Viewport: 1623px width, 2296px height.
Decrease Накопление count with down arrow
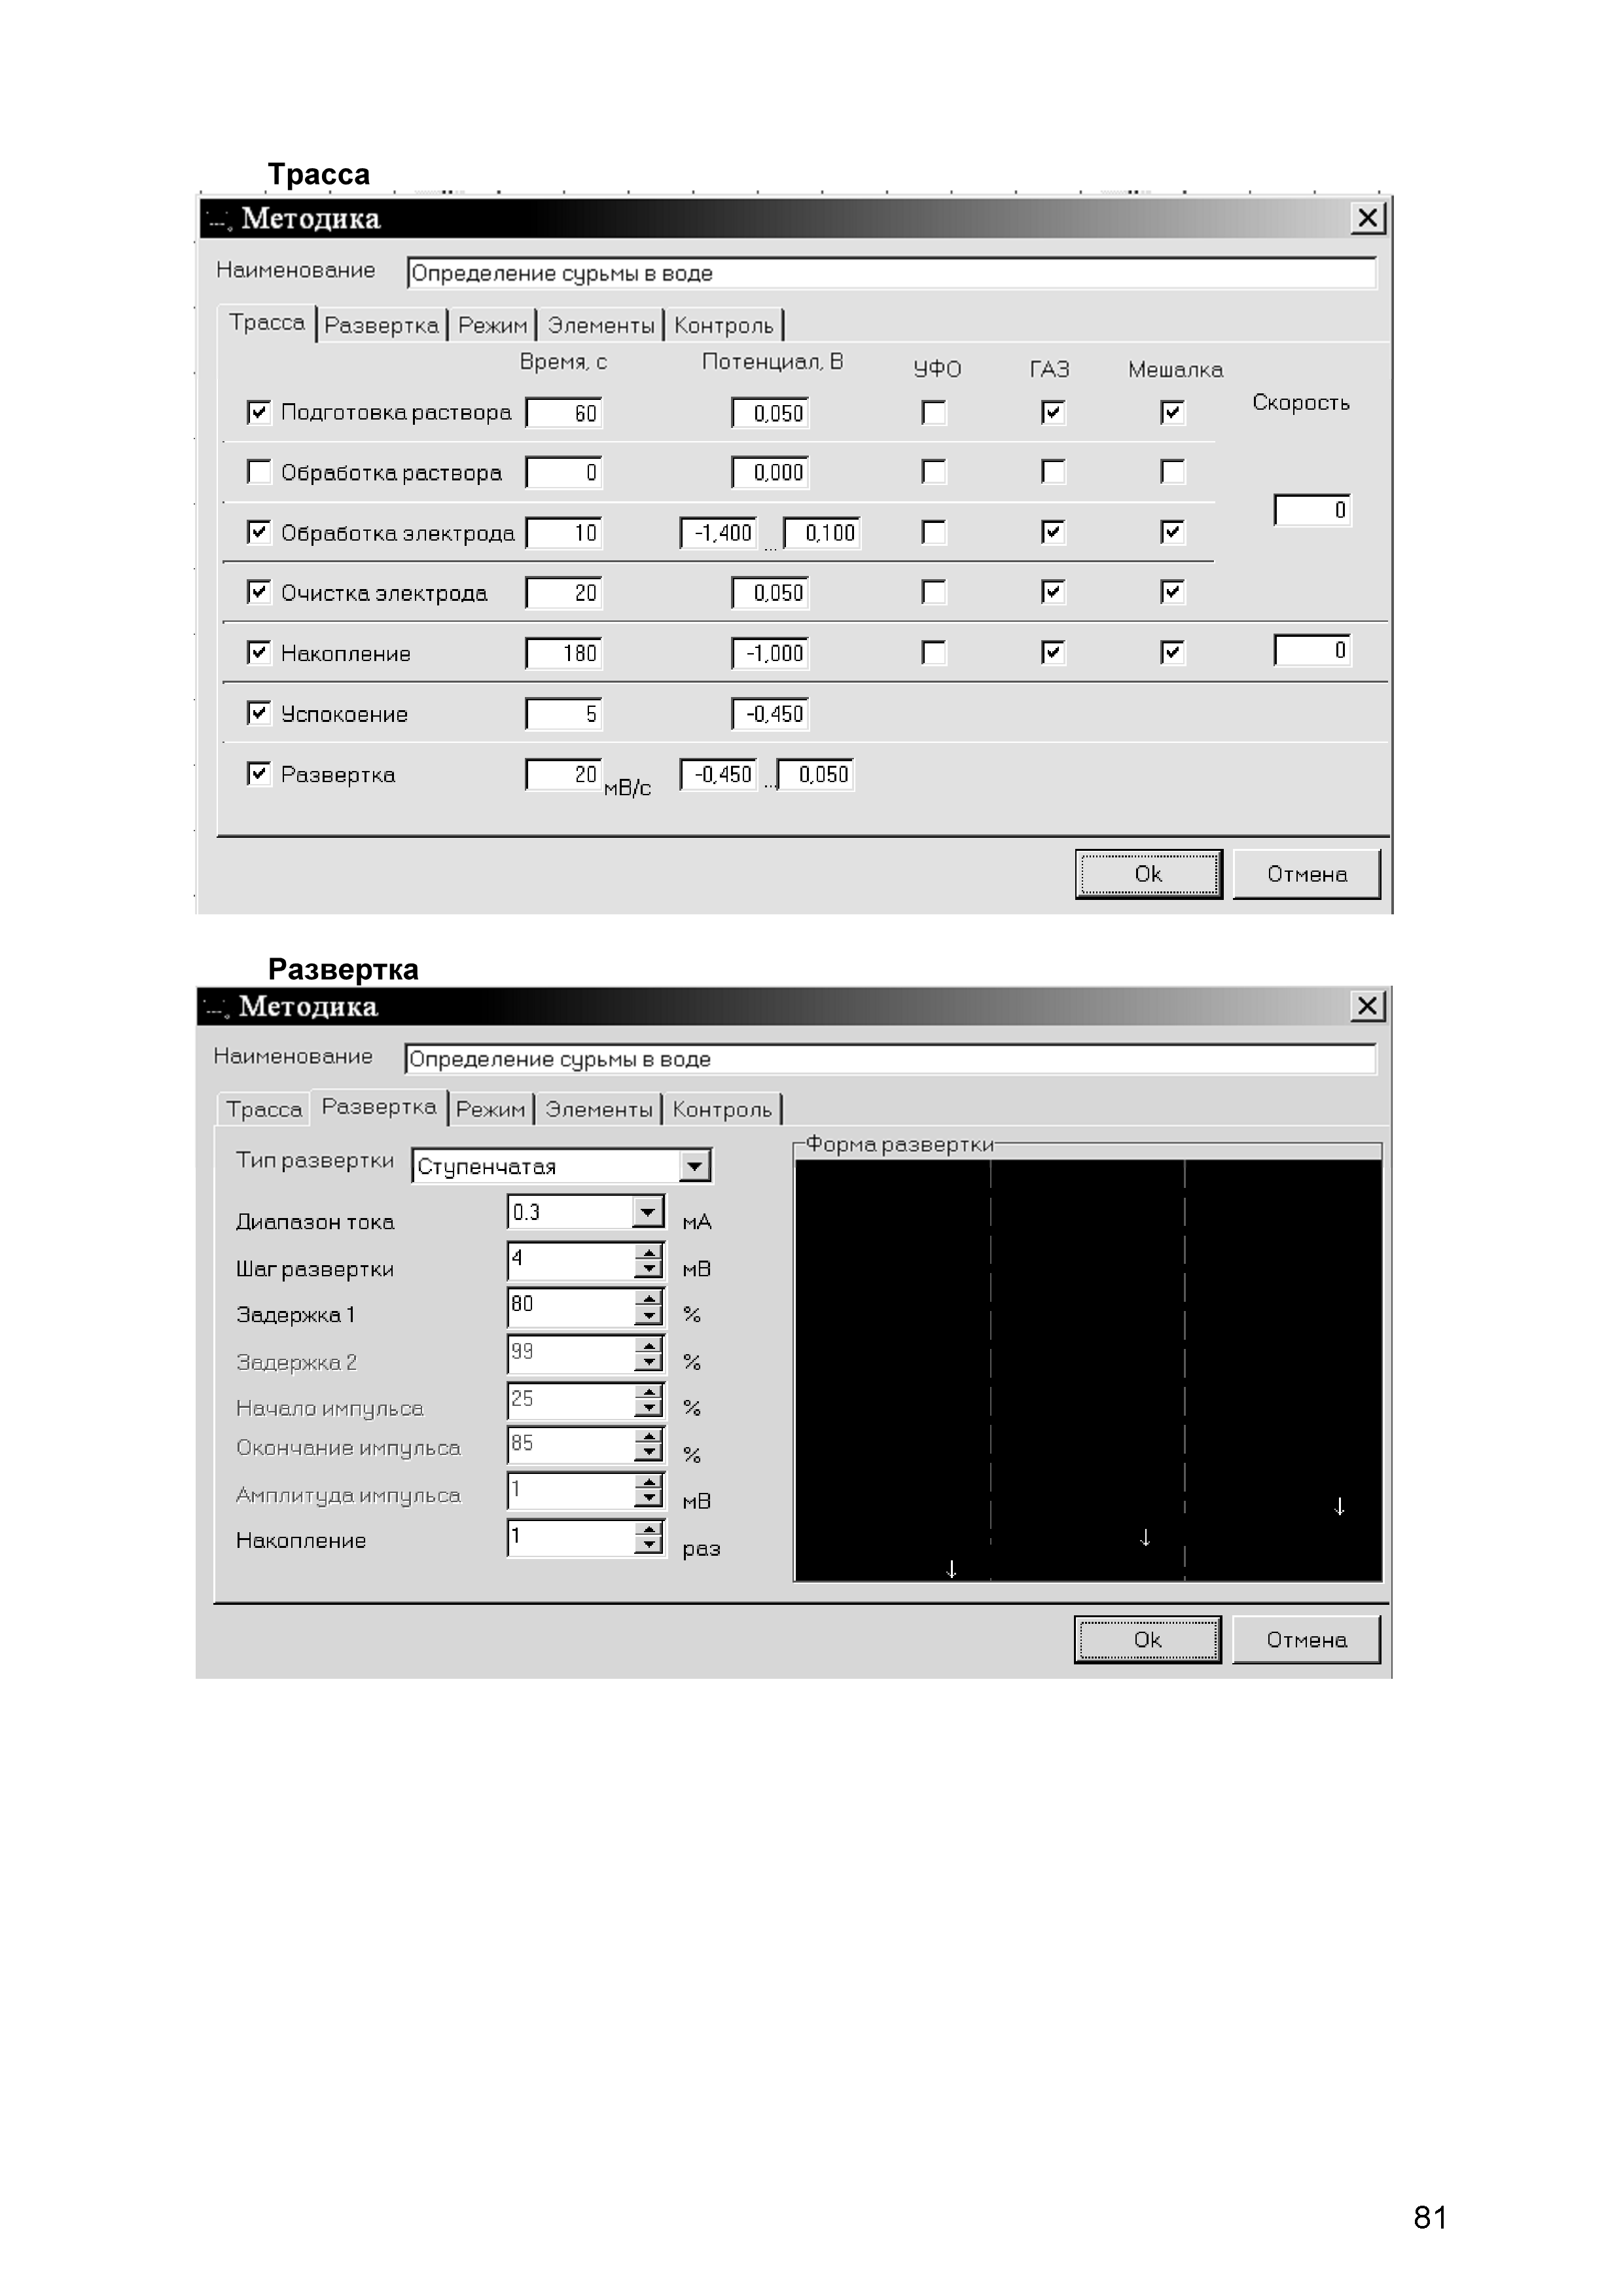pyautogui.click(x=649, y=1547)
